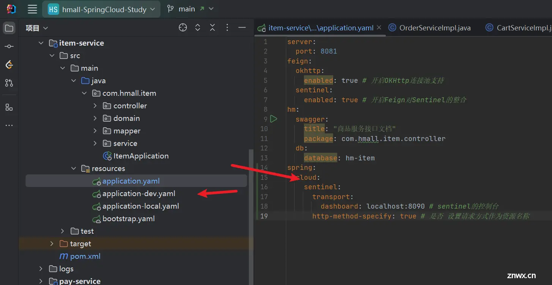This screenshot has height=285, width=552.
Task: Select application.yaml in project tree
Action: [x=136, y=181]
